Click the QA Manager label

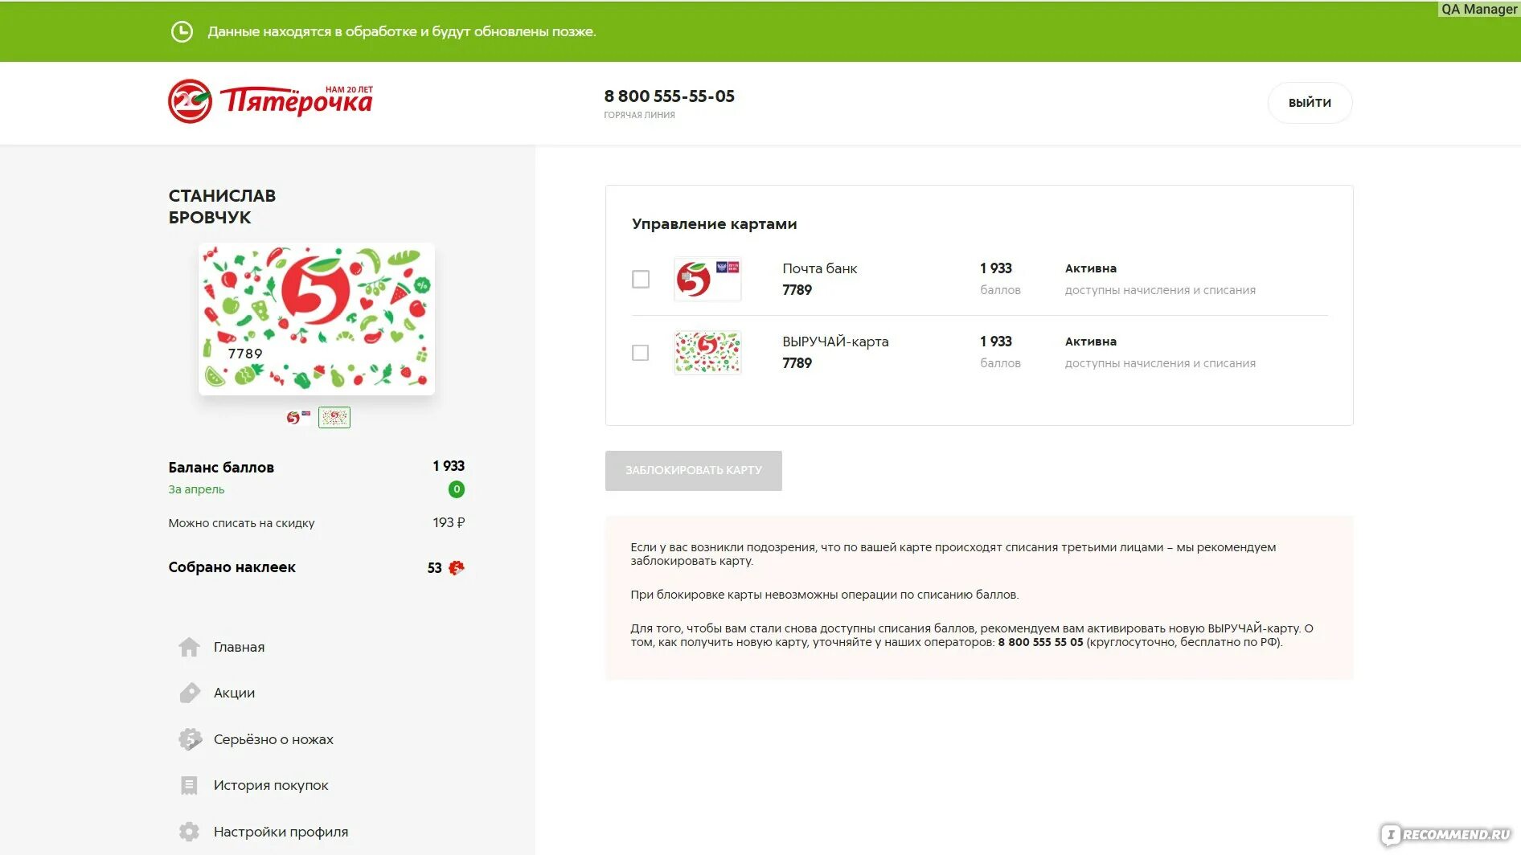(x=1478, y=9)
